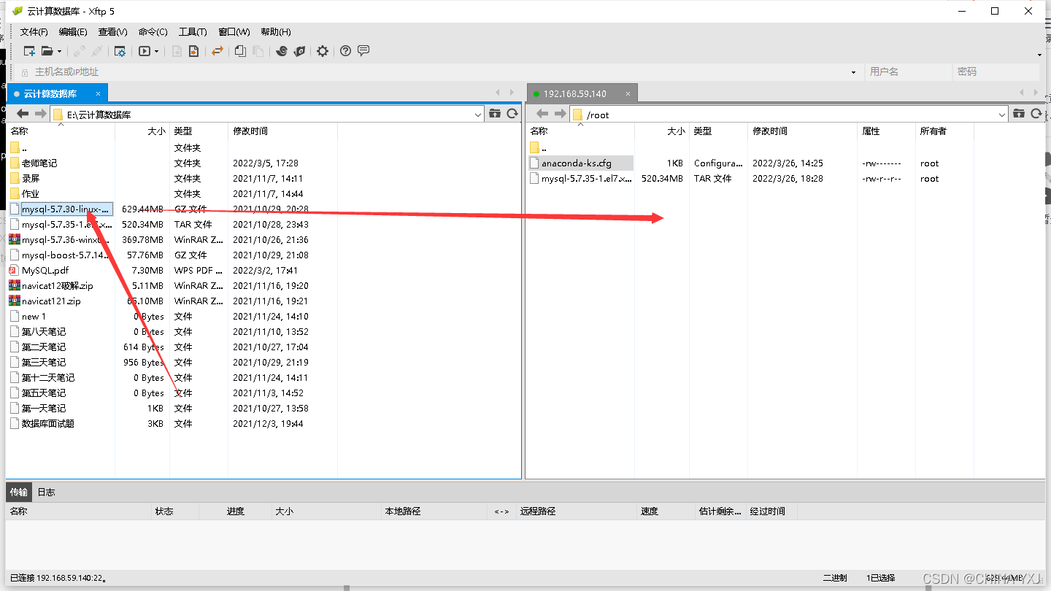
Task: Expand the Open session dropdown arrow
Action: click(60, 52)
